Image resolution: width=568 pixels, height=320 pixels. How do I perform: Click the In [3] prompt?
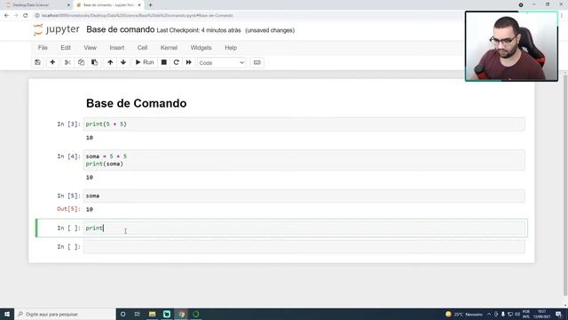click(68, 124)
